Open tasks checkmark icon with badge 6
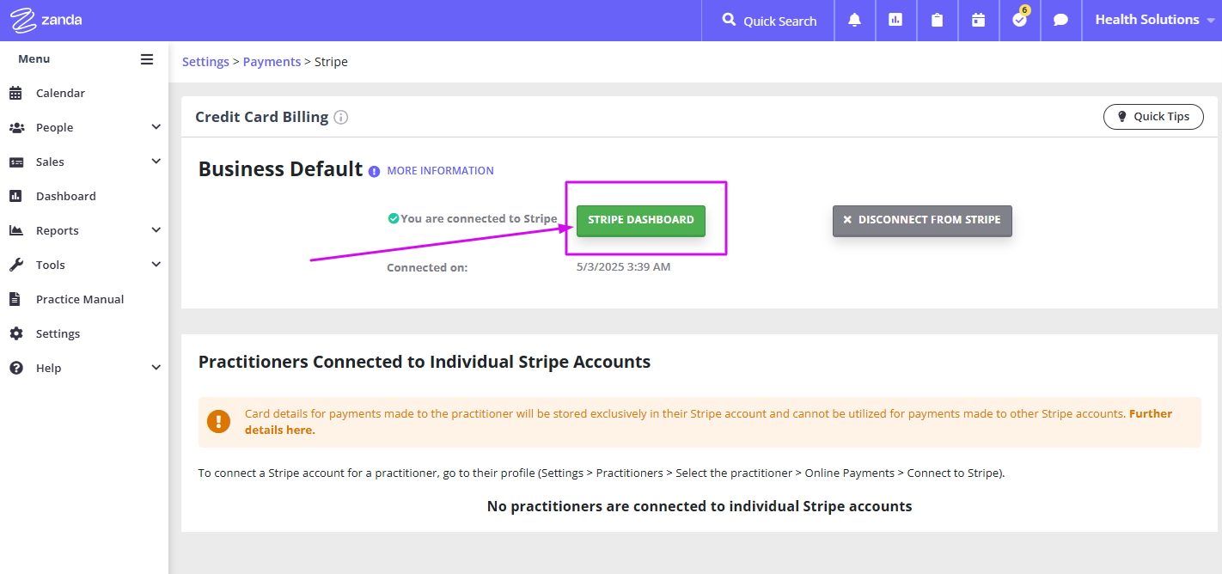 pyautogui.click(x=1020, y=19)
